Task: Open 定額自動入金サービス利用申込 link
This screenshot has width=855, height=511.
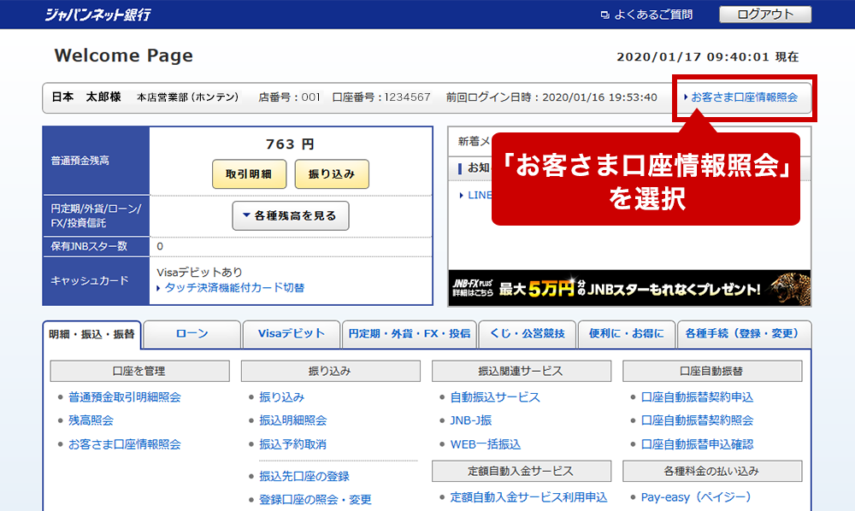Action: (x=528, y=496)
